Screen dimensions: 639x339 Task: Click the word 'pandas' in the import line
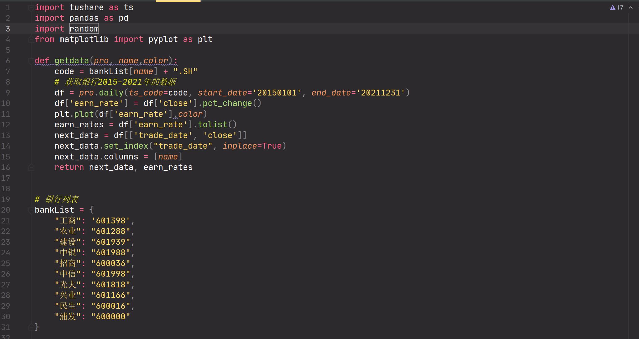(x=84, y=18)
